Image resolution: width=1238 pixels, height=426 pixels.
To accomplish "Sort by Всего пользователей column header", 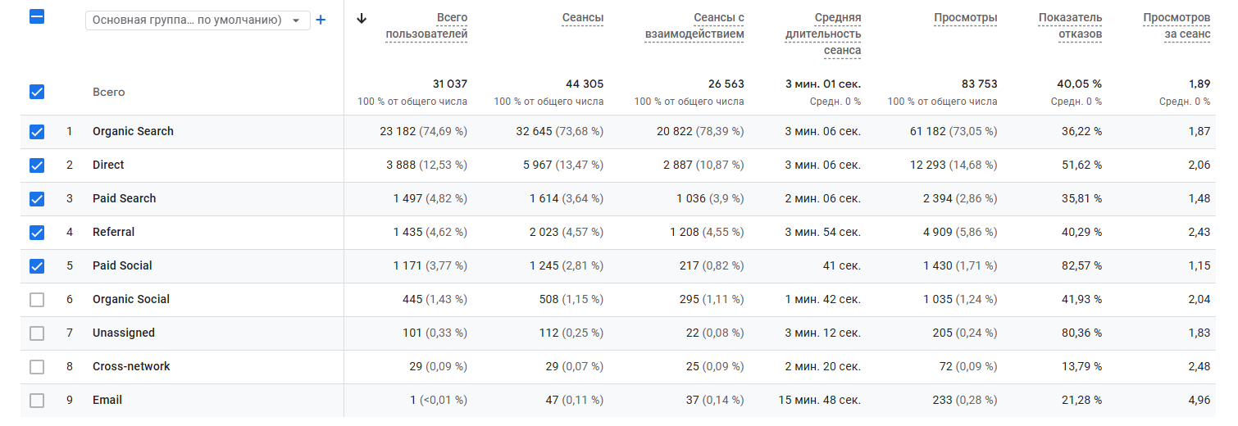I will tap(426, 26).
